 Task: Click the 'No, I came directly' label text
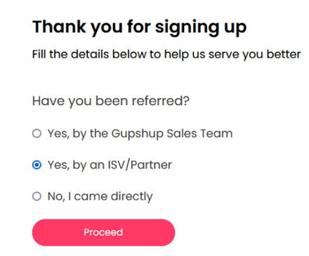pos(100,197)
